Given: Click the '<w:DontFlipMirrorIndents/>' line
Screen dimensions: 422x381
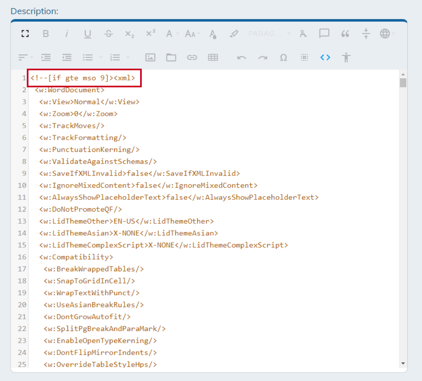Looking at the screenshot, I should [100, 353].
